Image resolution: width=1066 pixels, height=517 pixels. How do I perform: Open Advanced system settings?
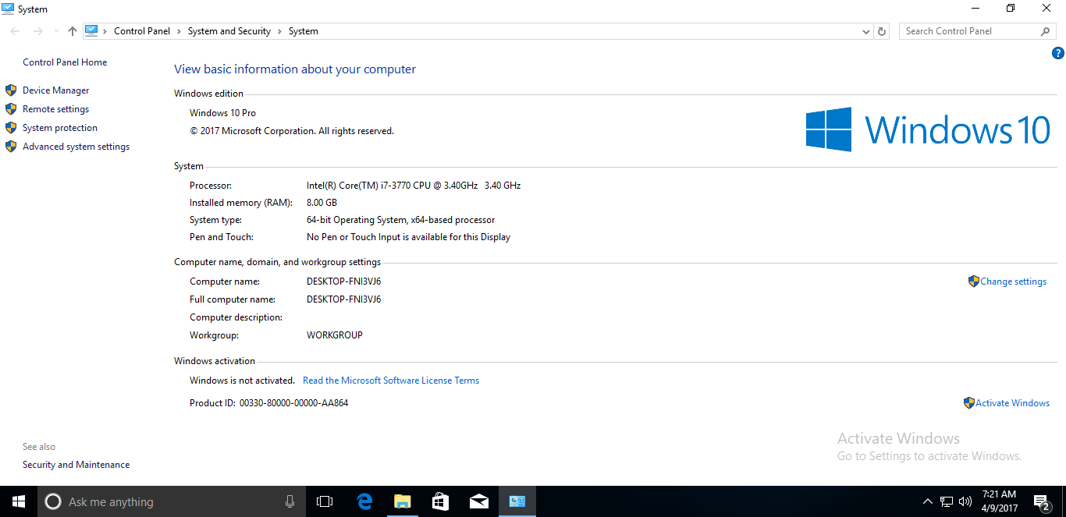point(76,147)
